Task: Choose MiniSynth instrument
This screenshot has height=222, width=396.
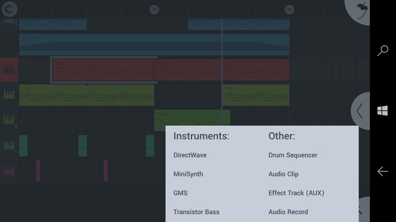Action: coord(188,174)
